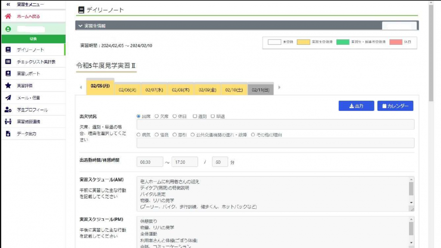This screenshot has width=441, height=248.
Task: Click the 実習レポート report icon
Action: point(8,73)
